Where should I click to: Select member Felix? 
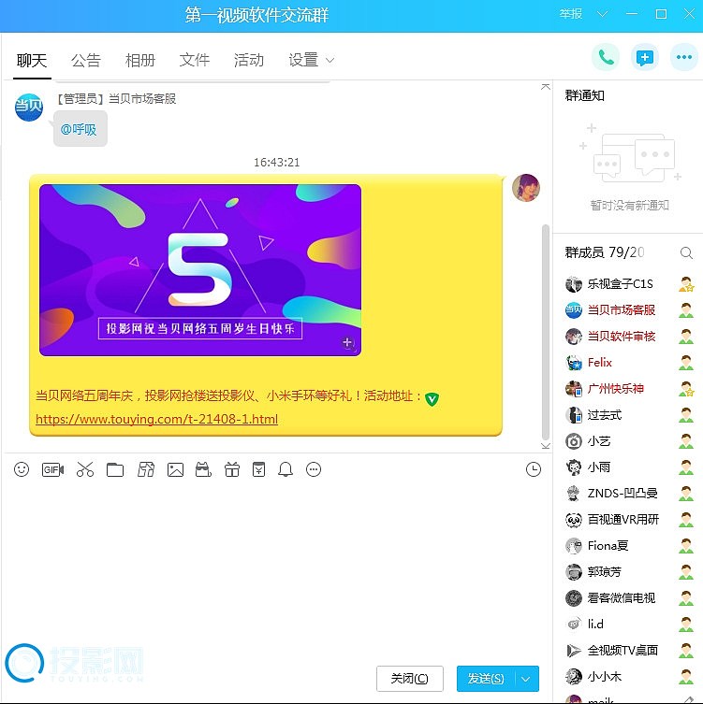629,363
